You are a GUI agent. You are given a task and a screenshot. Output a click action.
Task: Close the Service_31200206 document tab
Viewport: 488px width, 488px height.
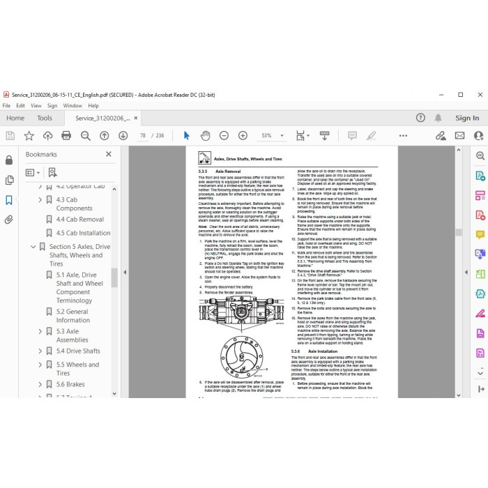(x=136, y=119)
